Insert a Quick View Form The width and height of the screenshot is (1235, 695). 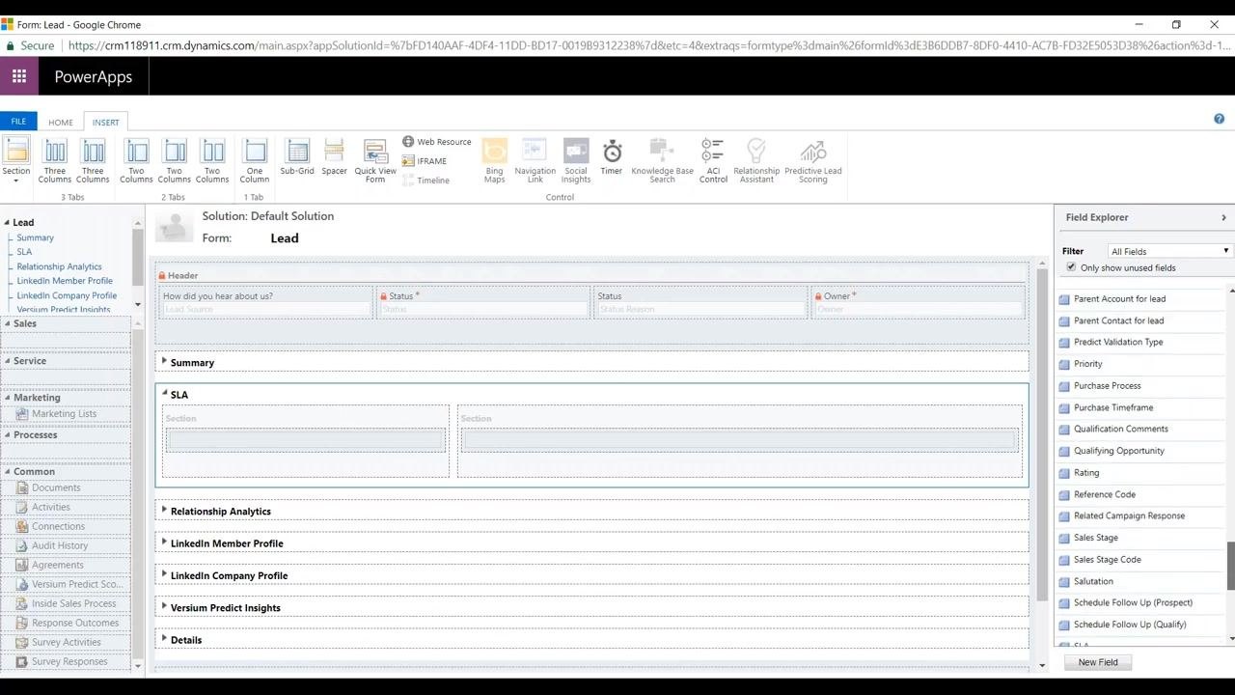[x=375, y=160]
